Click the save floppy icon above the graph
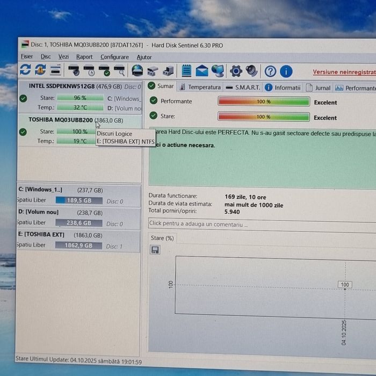Screen dimensions: 376x376 (x=155, y=250)
